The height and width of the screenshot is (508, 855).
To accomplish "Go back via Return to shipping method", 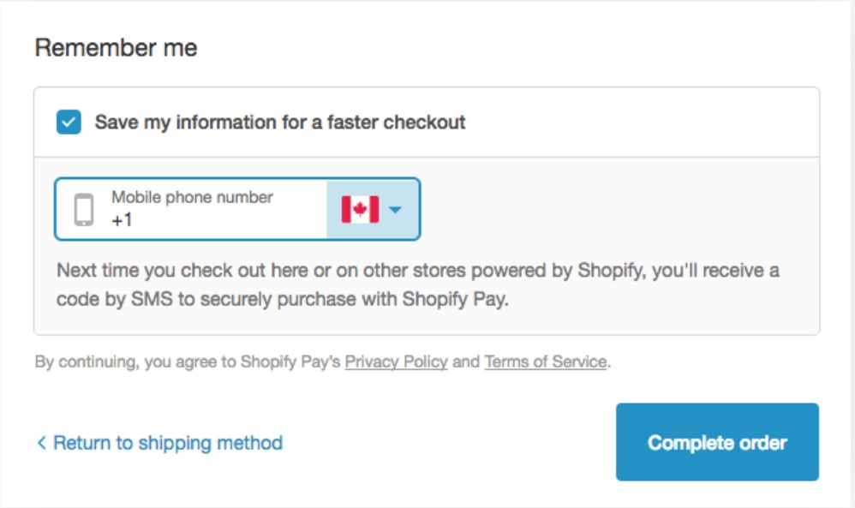I will 167,443.
